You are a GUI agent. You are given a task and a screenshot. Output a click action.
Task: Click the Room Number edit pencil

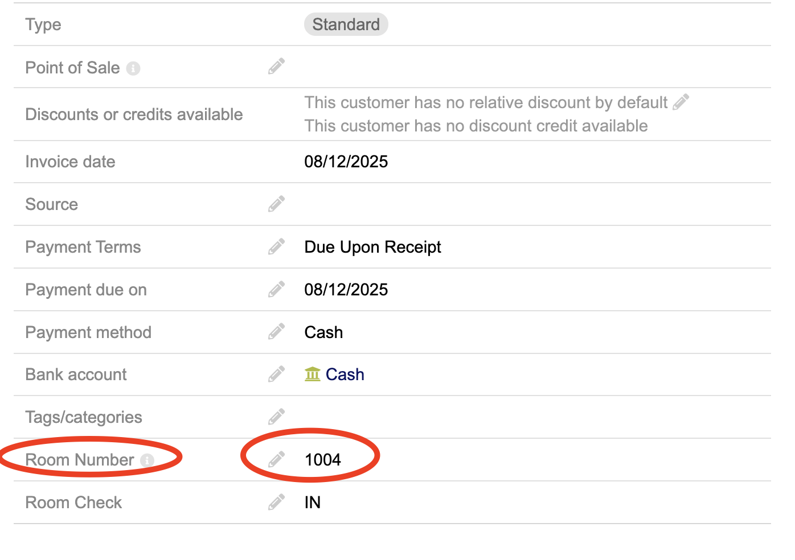click(x=277, y=459)
